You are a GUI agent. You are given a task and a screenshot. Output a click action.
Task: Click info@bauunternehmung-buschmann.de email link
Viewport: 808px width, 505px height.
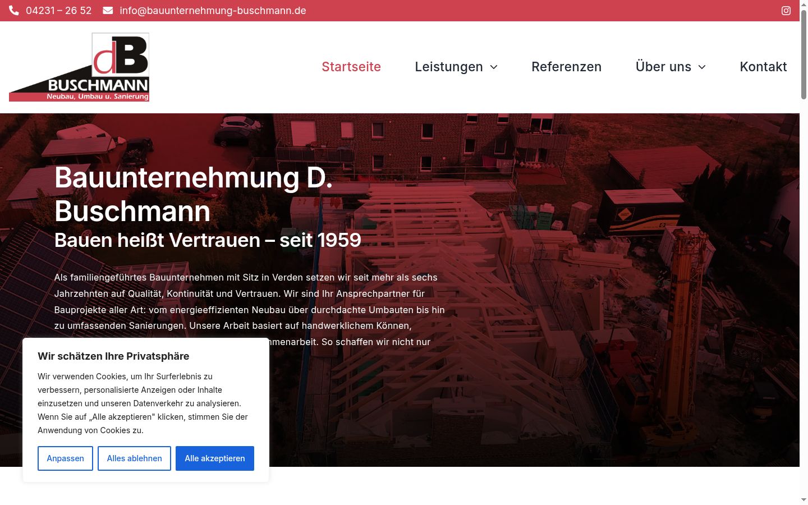coord(213,11)
